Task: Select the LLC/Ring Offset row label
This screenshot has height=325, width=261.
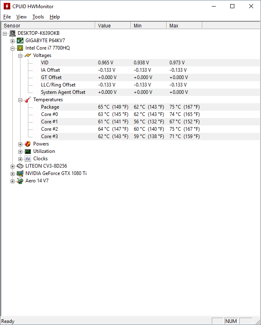Action: [x=58, y=85]
